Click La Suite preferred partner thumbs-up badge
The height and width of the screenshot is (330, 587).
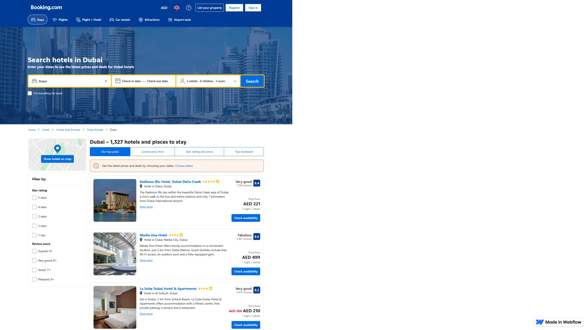[211, 289]
